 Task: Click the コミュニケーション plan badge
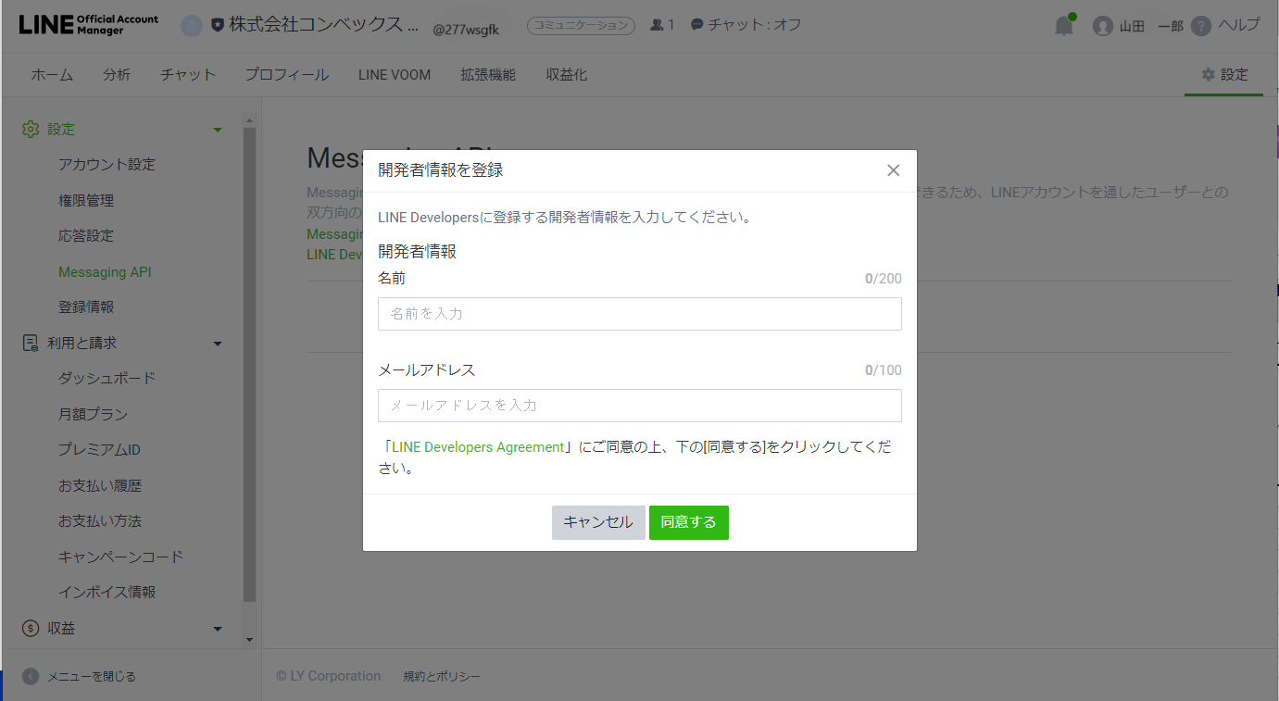(581, 26)
